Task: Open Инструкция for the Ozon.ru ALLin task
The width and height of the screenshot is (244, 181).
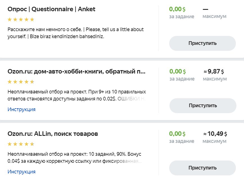Action: point(21,172)
